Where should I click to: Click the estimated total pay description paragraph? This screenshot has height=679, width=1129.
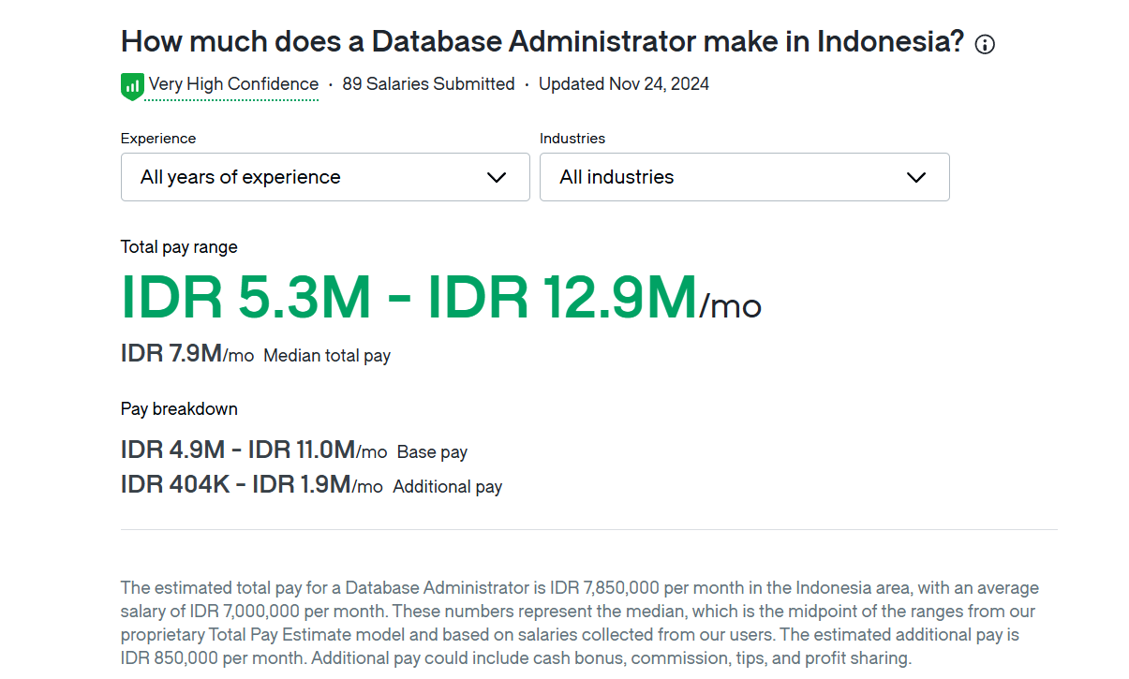[580, 623]
